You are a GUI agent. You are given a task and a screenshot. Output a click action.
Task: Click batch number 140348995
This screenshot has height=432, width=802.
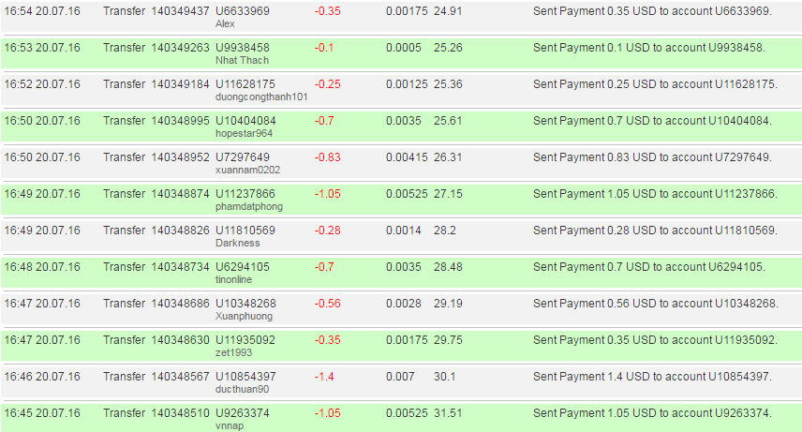(x=180, y=121)
